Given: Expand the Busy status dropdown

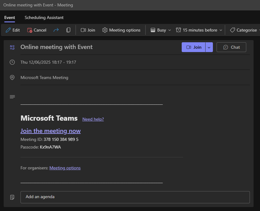Looking at the screenshot, I should click(x=161, y=30).
